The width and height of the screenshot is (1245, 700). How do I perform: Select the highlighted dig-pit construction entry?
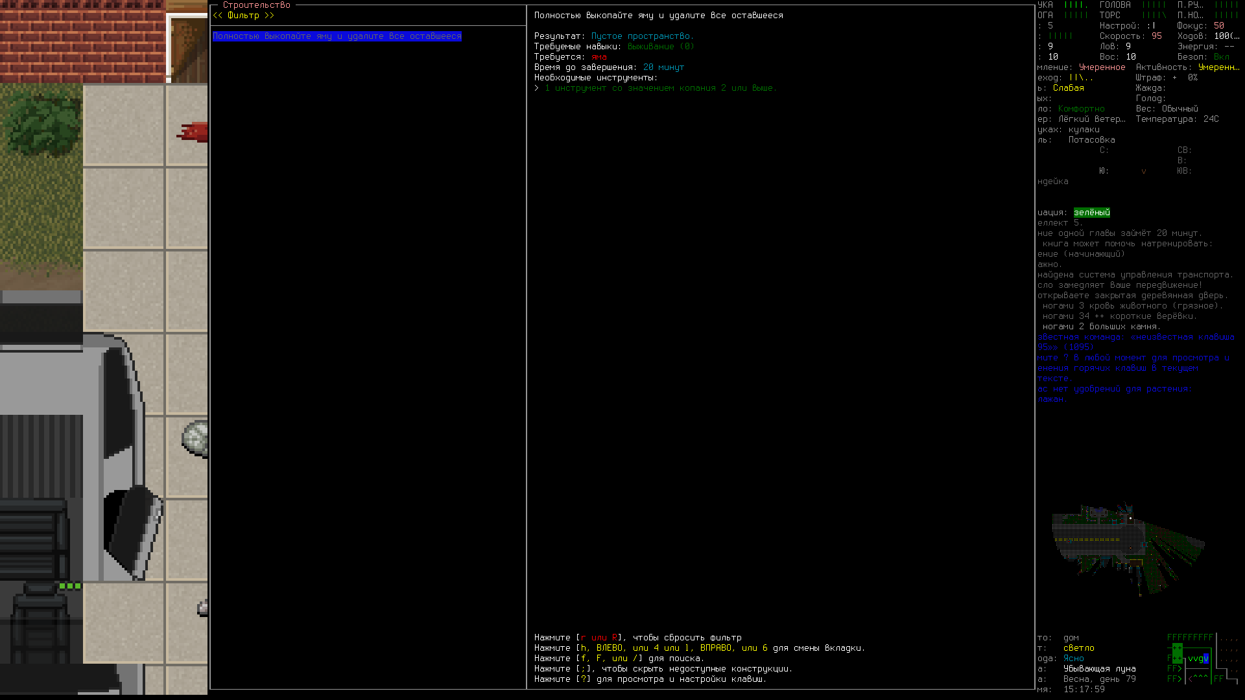click(337, 36)
